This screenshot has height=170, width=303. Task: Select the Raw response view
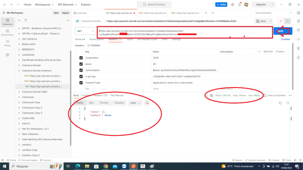tap(91, 103)
